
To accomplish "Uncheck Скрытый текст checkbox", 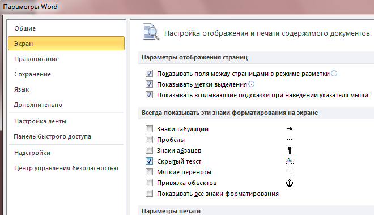I will pos(149,161).
